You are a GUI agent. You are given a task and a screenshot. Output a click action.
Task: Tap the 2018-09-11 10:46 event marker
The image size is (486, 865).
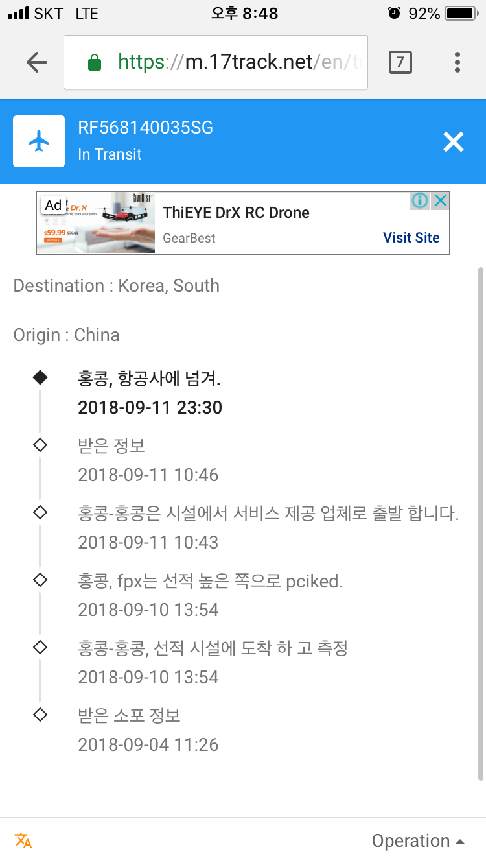(40, 445)
